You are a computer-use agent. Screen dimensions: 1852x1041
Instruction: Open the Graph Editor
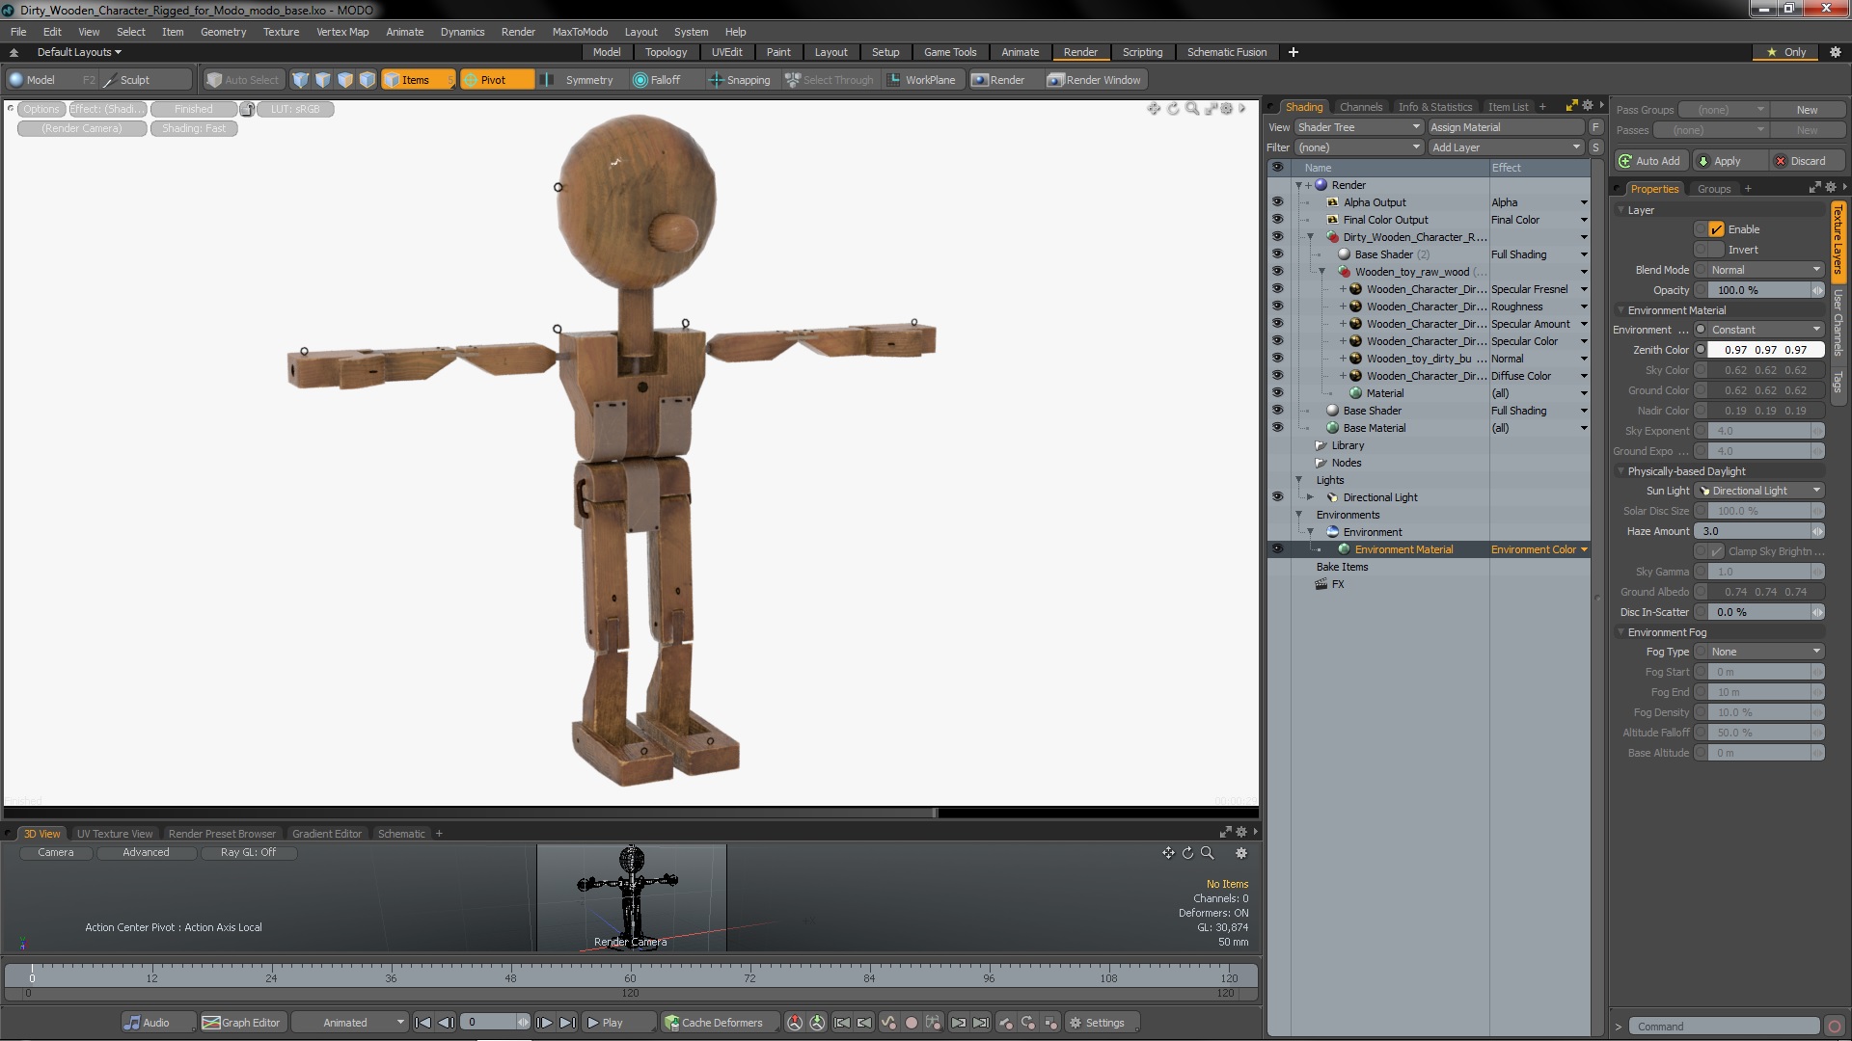[x=242, y=1023]
